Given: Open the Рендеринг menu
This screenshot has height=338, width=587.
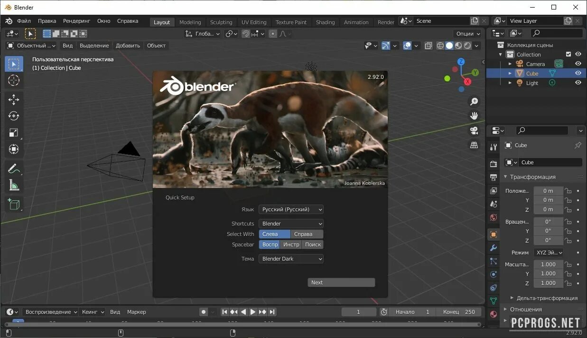Looking at the screenshot, I should tap(76, 21).
